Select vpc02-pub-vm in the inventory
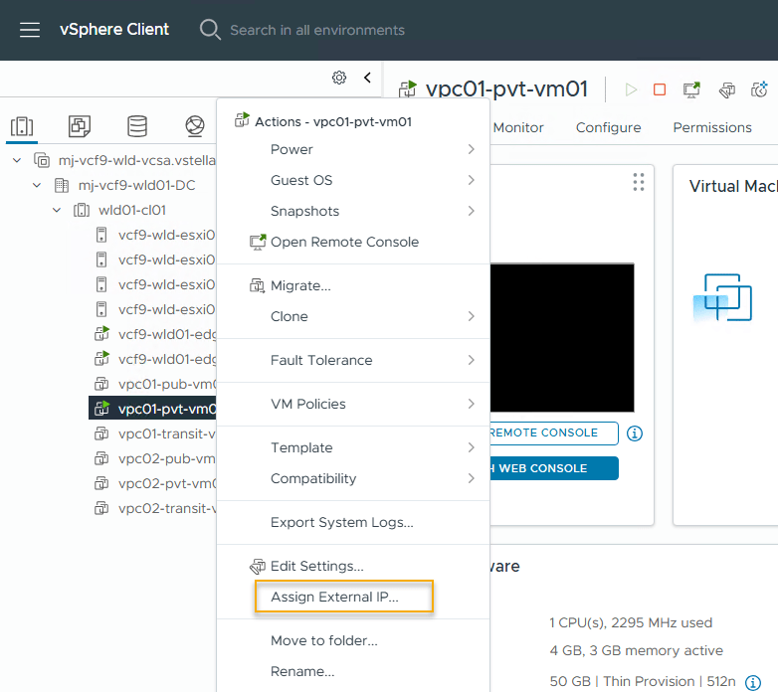 (x=167, y=458)
